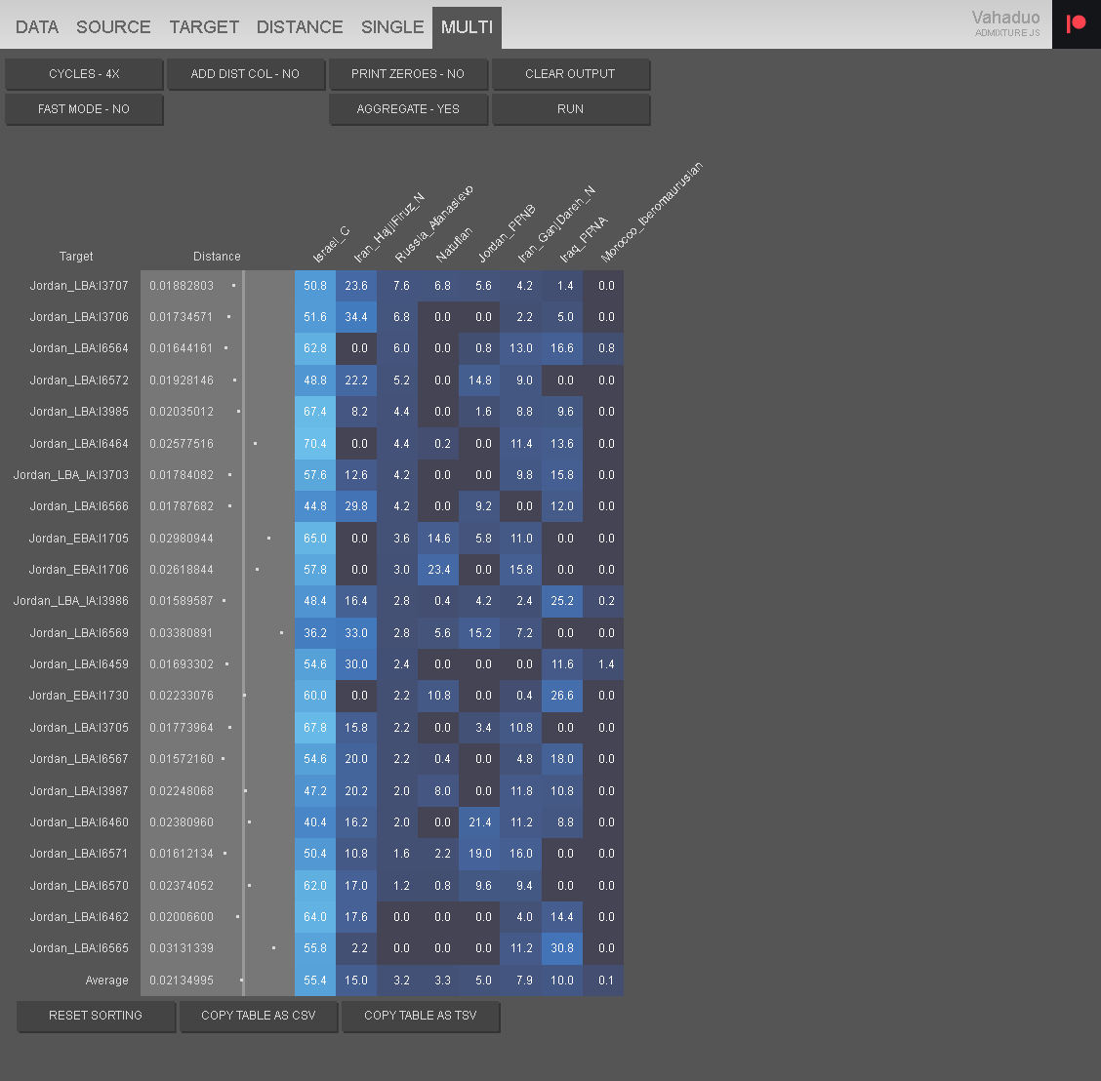Sort by the Israel_C column header
The height and width of the screenshot is (1081, 1101).
click(x=330, y=245)
